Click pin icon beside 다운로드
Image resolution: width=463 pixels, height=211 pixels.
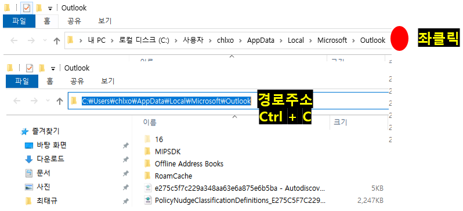pyautogui.click(x=125, y=160)
